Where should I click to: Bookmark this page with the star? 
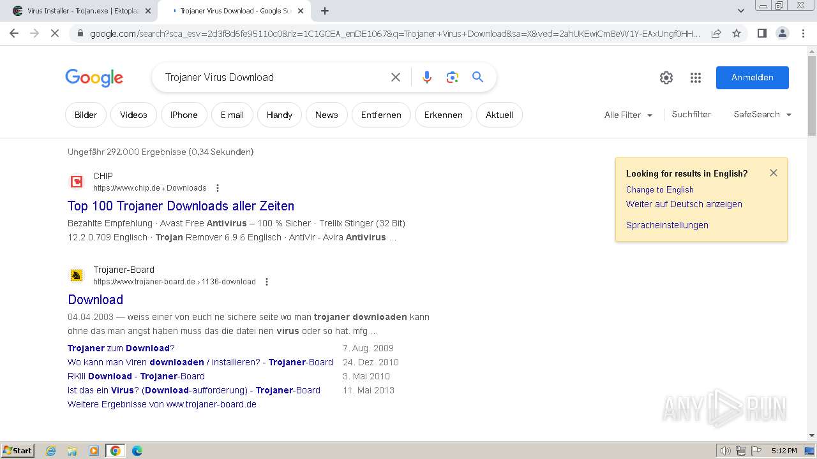click(x=737, y=33)
